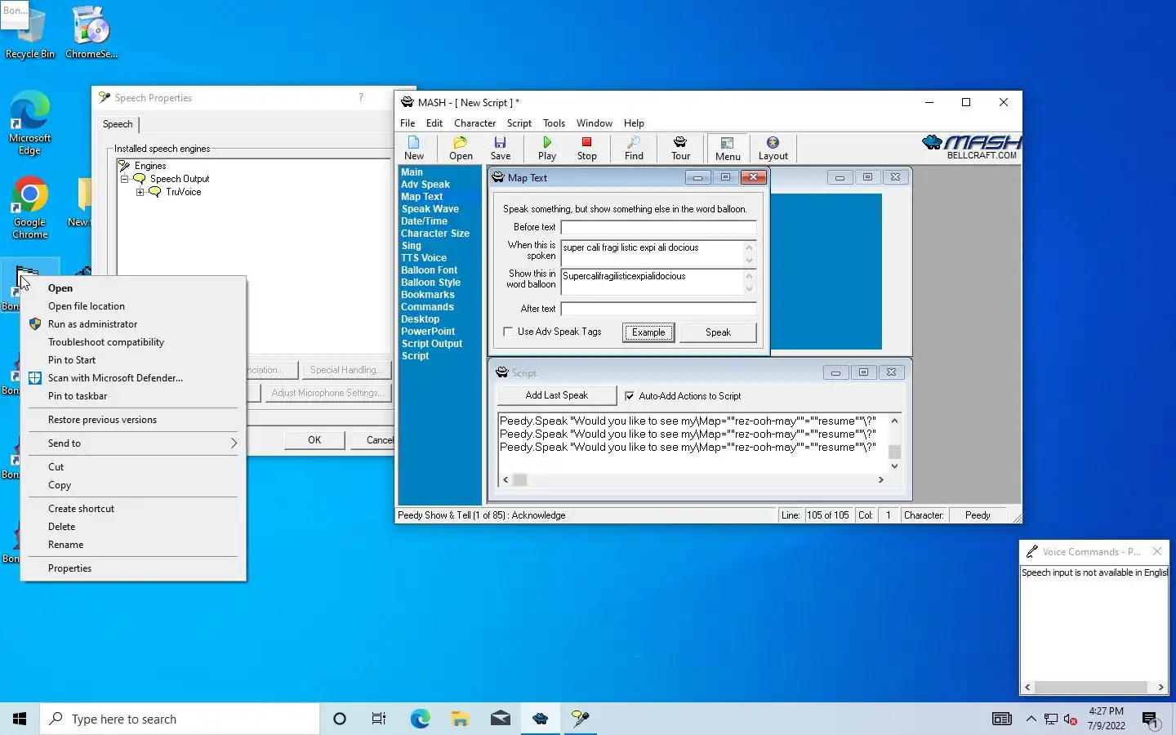Viewport: 1176px width, 735px height.
Task: Click the After text input field
Action: point(658,309)
